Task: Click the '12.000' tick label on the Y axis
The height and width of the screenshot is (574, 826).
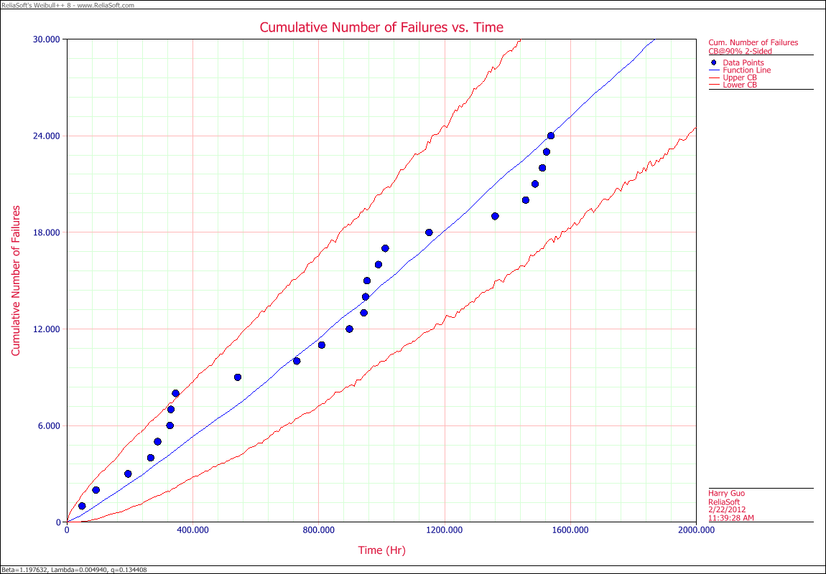Action: tap(48, 329)
